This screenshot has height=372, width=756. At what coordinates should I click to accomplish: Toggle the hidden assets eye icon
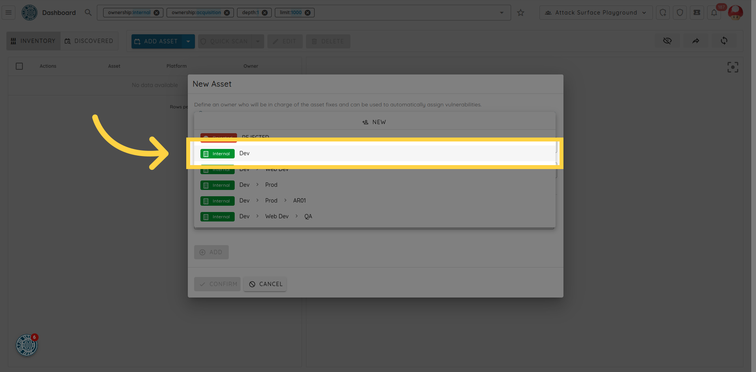pyautogui.click(x=667, y=41)
